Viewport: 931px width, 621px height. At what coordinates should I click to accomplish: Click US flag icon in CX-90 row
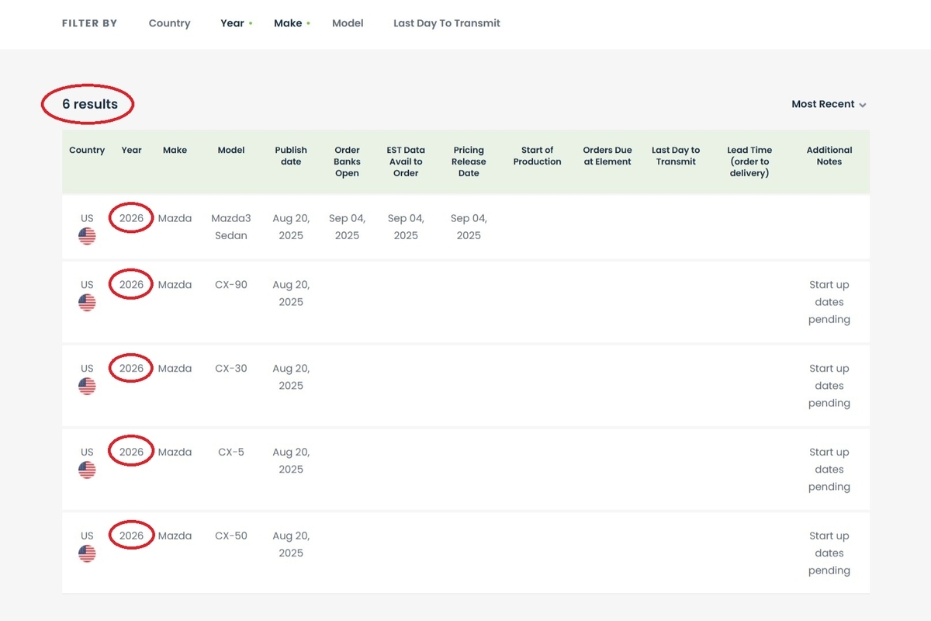coord(87,303)
